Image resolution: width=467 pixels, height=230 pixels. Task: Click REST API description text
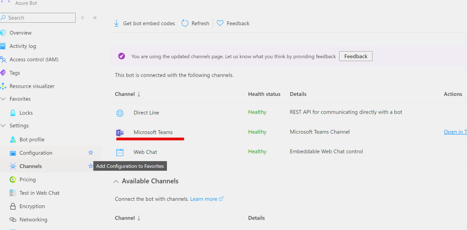point(346,112)
